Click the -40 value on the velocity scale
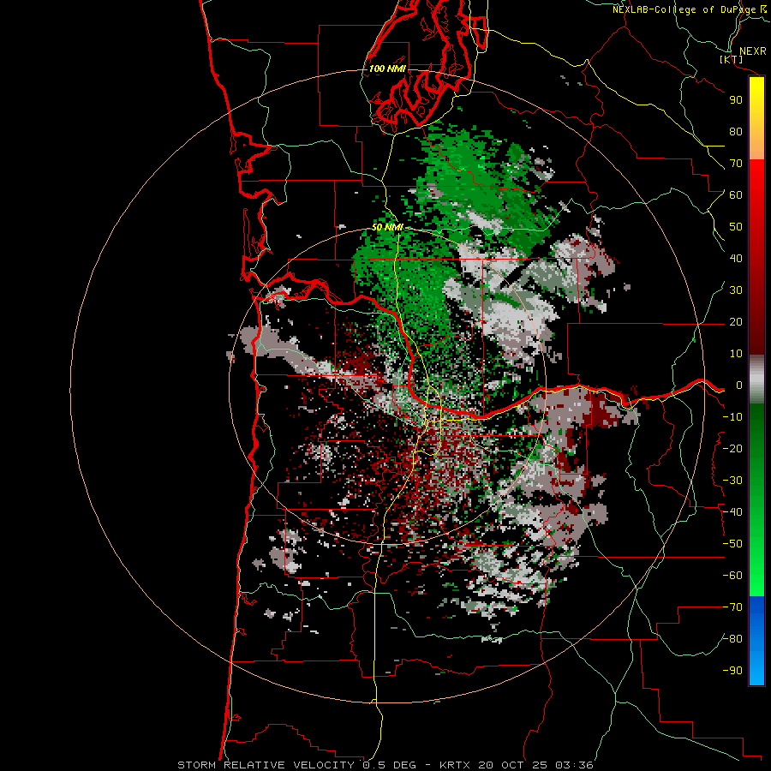Viewport: 771px width, 771px height. click(x=732, y=512)
